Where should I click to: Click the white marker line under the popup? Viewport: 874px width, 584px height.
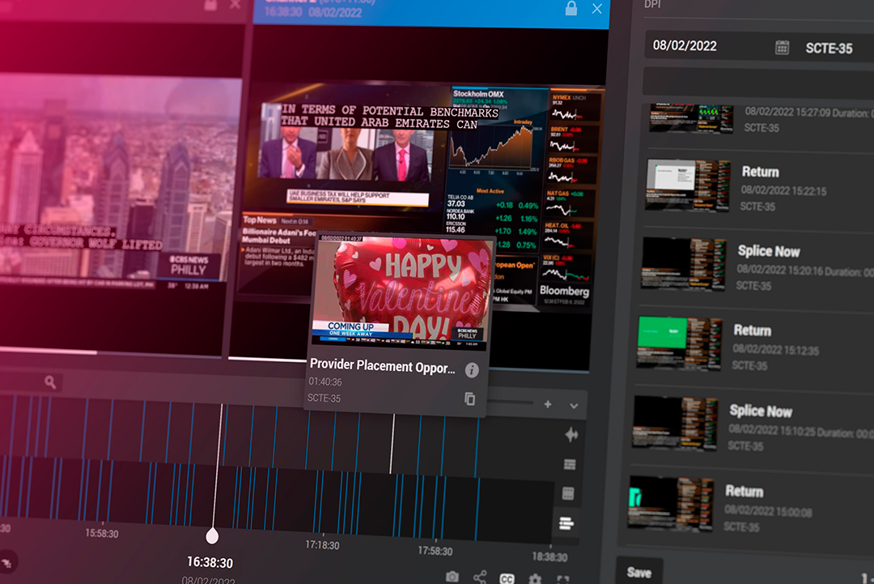(x=392, y=443)
